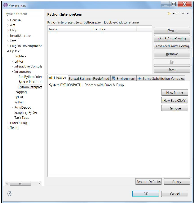Open the back history dropdown arrow
Viewport: 195px width, 205px height.
[174, 13]
